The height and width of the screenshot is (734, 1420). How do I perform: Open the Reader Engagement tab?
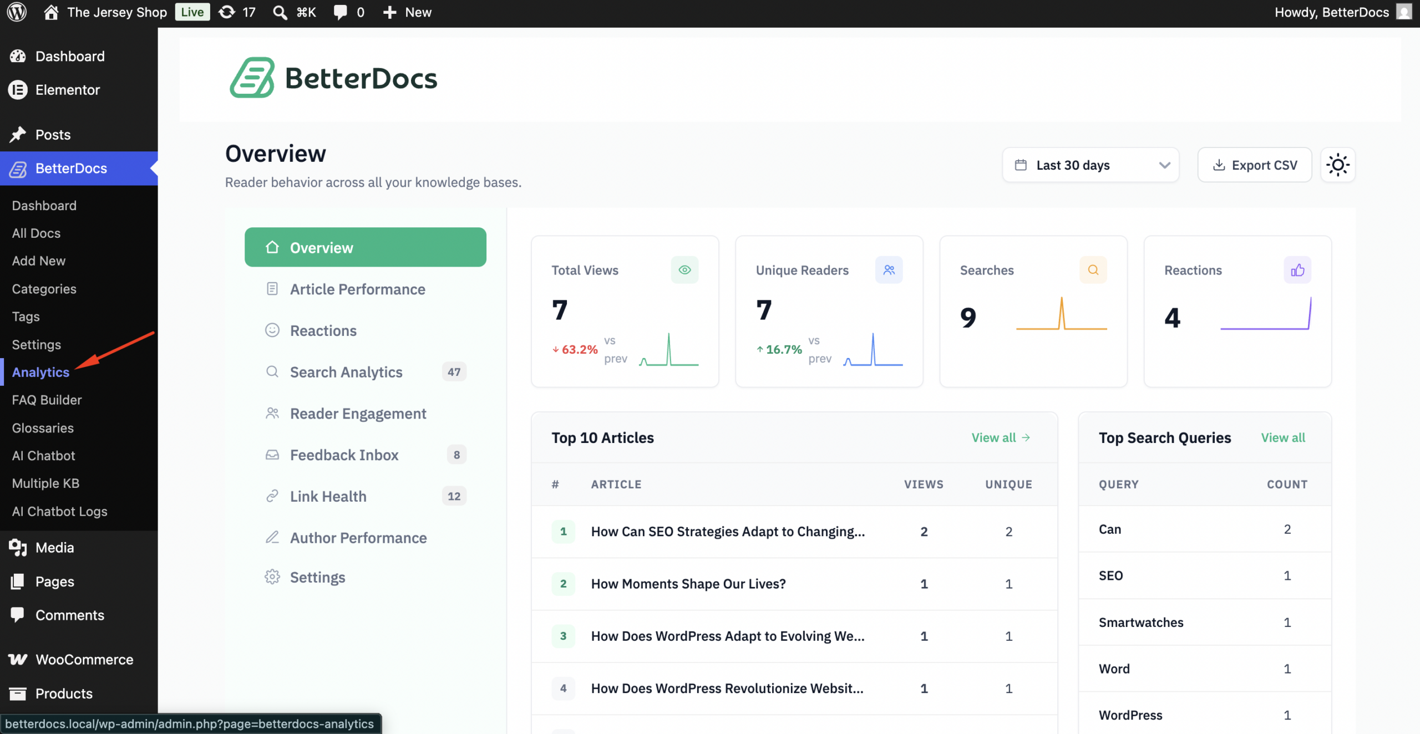365,414
